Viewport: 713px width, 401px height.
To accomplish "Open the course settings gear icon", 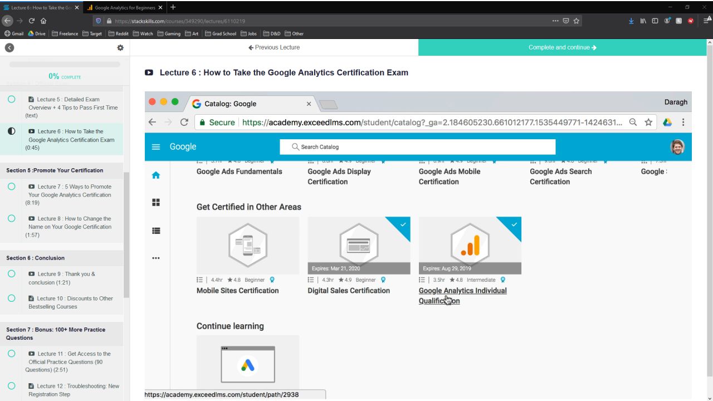I will pyautogui.click(x=120, y=48).
